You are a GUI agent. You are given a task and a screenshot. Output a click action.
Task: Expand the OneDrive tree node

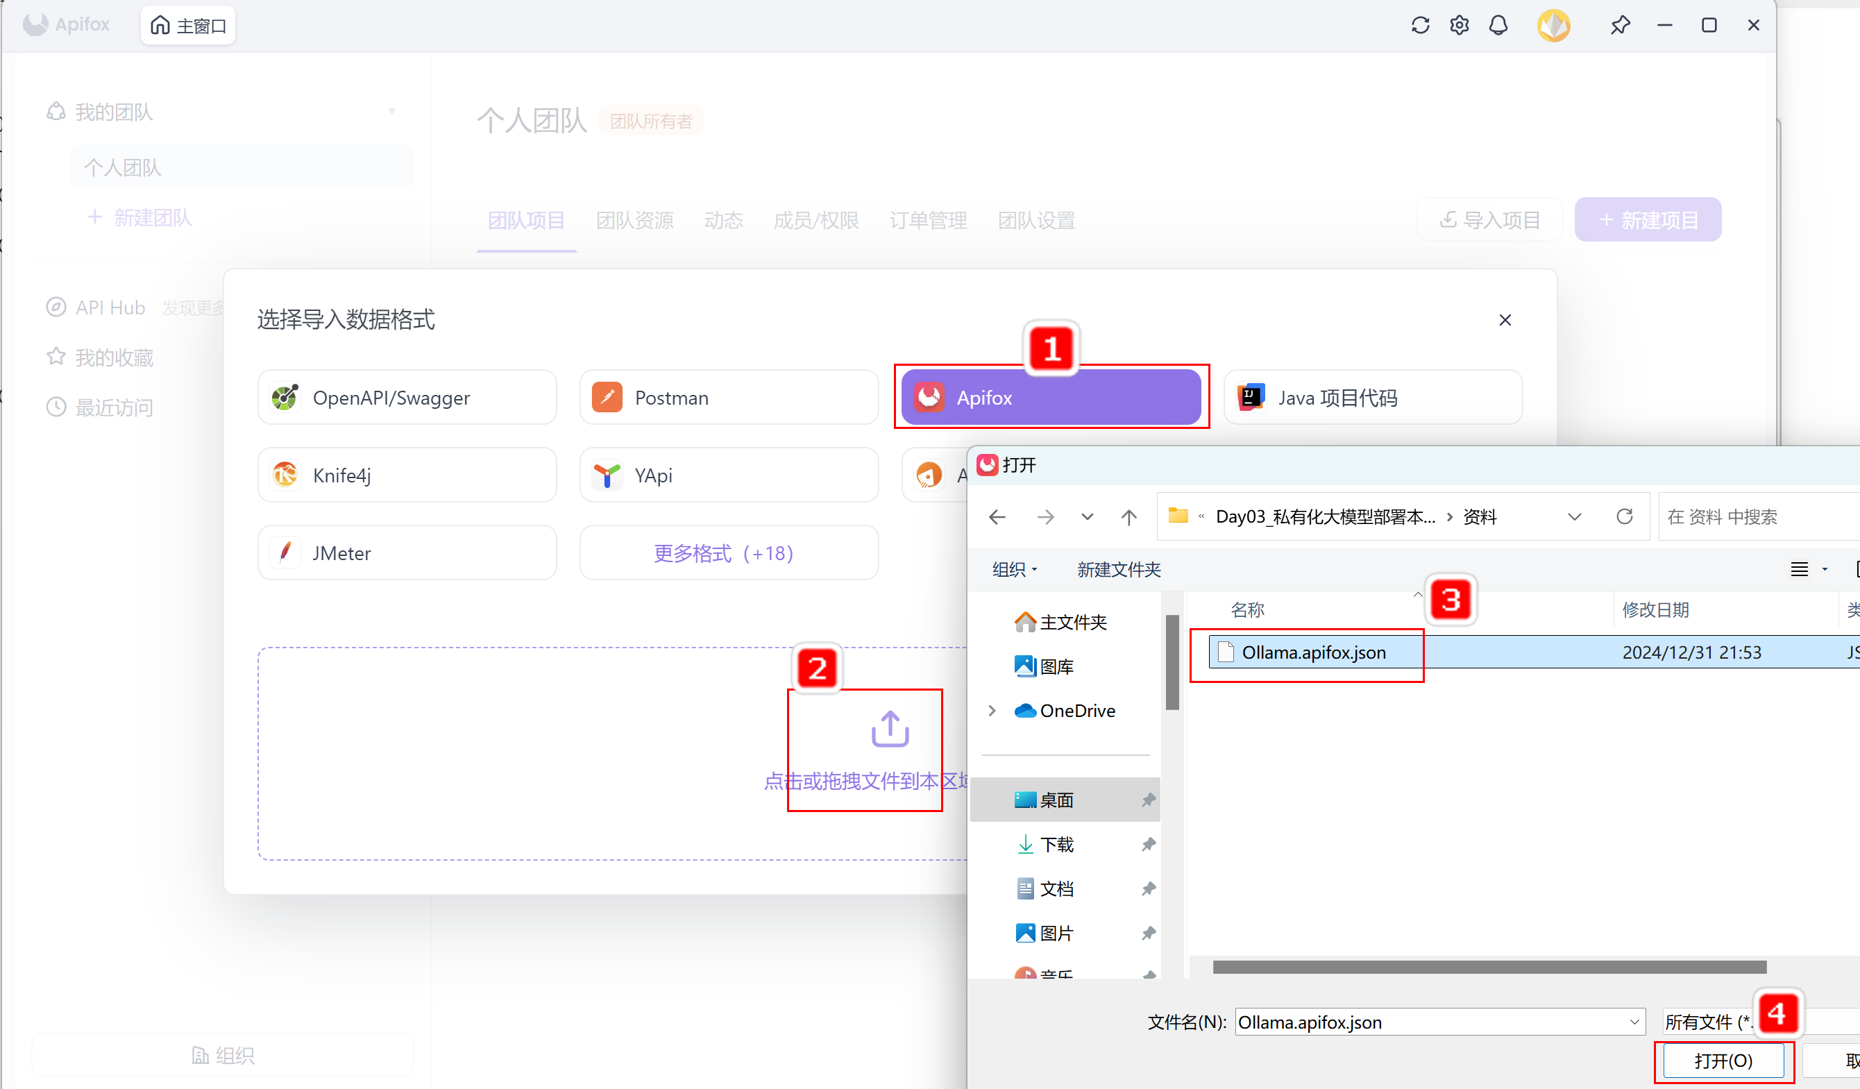(x=992, y=710)
